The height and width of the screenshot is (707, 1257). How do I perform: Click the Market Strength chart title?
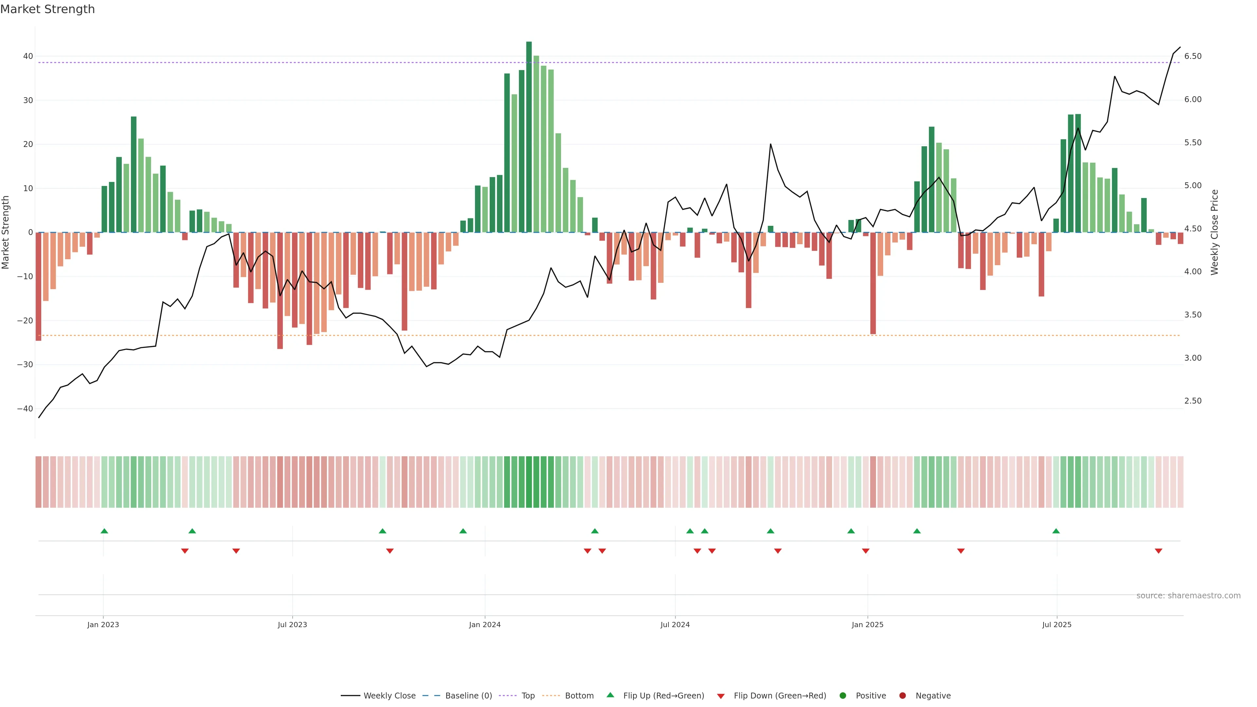coord(47,9)
